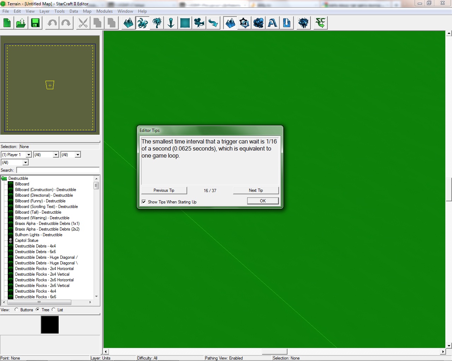This screenshot has width=452, height=361.
Task: Click the Capitol Statue item icon
Action: [x=11, y=240]
